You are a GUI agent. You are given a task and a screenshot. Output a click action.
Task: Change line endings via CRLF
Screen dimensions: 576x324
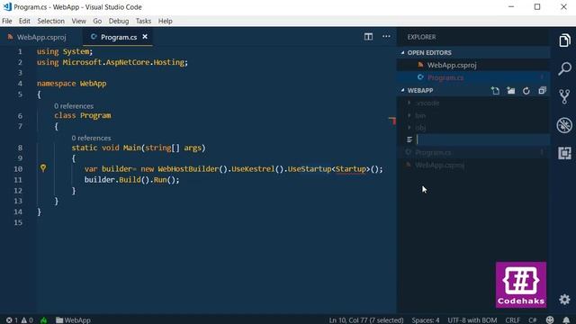pyautogui.click(x=512, y=320)
